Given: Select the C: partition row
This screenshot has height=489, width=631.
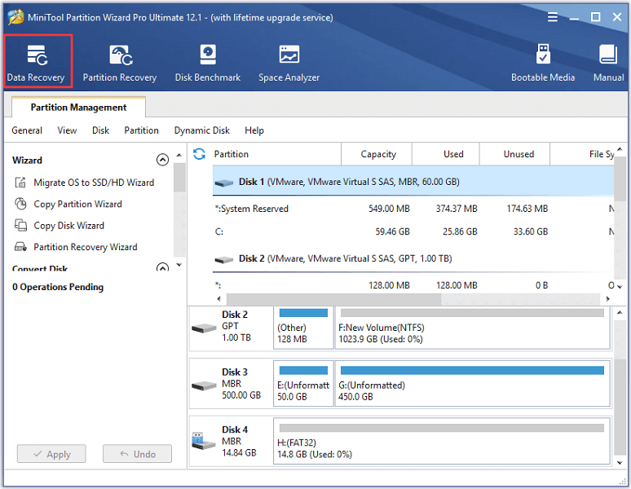Looking at the screenshot, I should coord(413,231).
